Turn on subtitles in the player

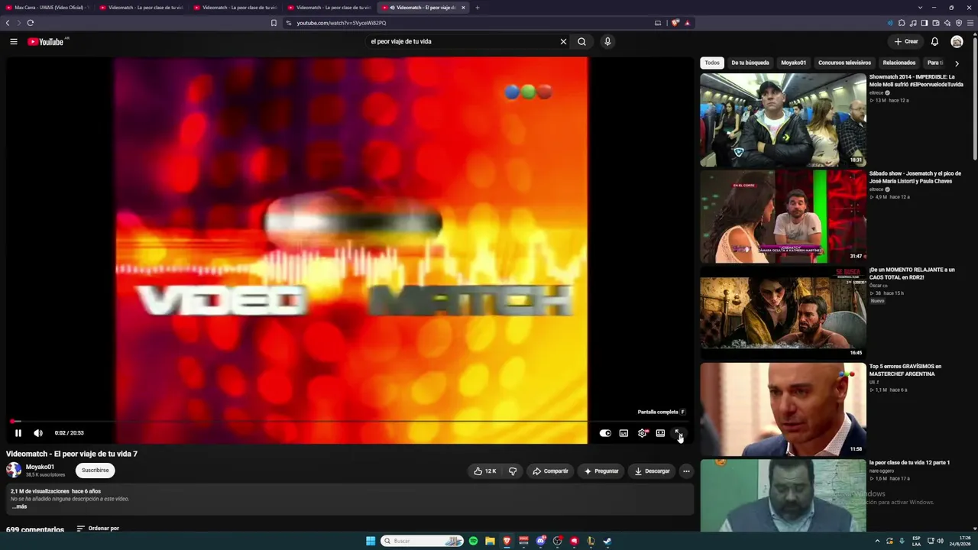(623, 433)
